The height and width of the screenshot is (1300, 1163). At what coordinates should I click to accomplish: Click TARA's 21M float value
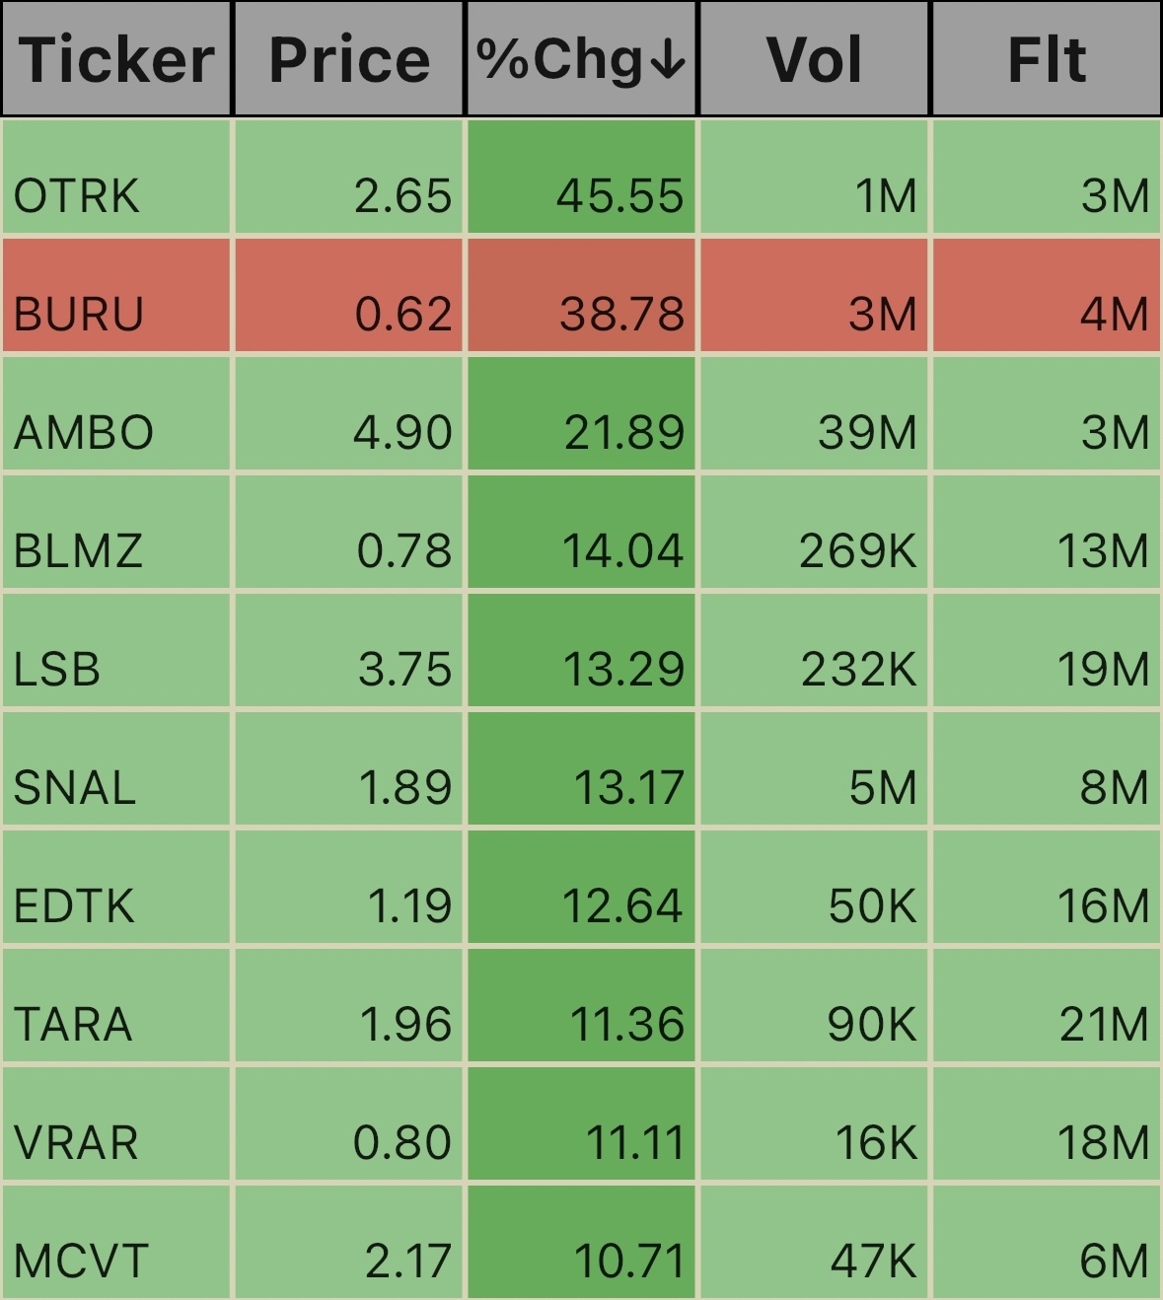click(1047, 1005)
